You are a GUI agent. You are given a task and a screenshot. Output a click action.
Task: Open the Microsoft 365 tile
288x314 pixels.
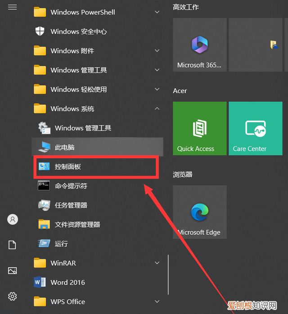click(x=200, y=45)
